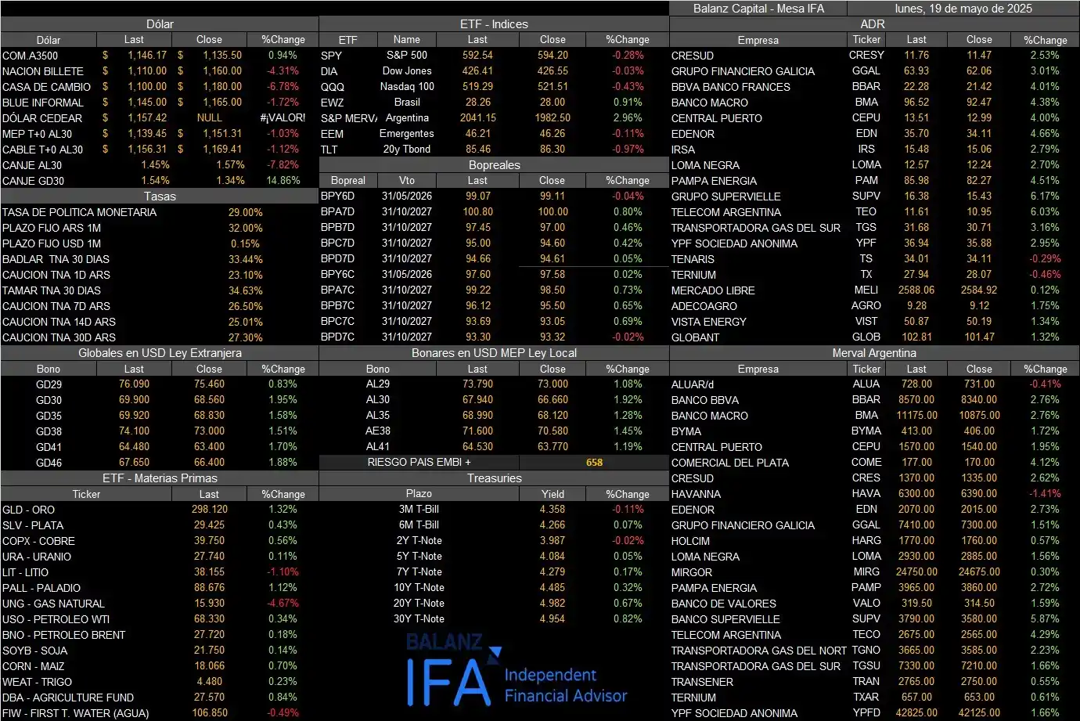Click the GLD - ORO row label
The height and width of the screenshot is (721, 1080).
tap(29, 510)
